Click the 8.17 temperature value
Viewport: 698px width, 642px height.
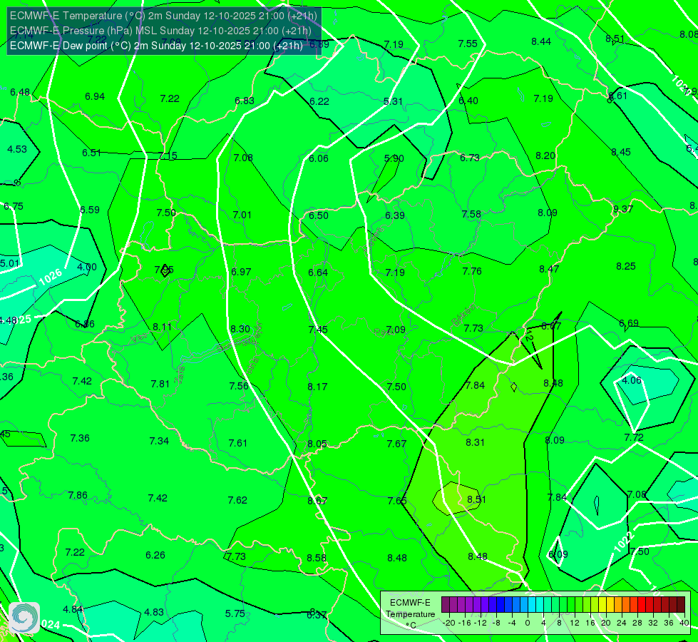[x=317, y=387]
